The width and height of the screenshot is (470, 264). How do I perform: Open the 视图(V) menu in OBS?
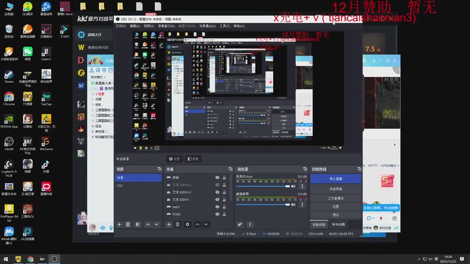(149, 26)
